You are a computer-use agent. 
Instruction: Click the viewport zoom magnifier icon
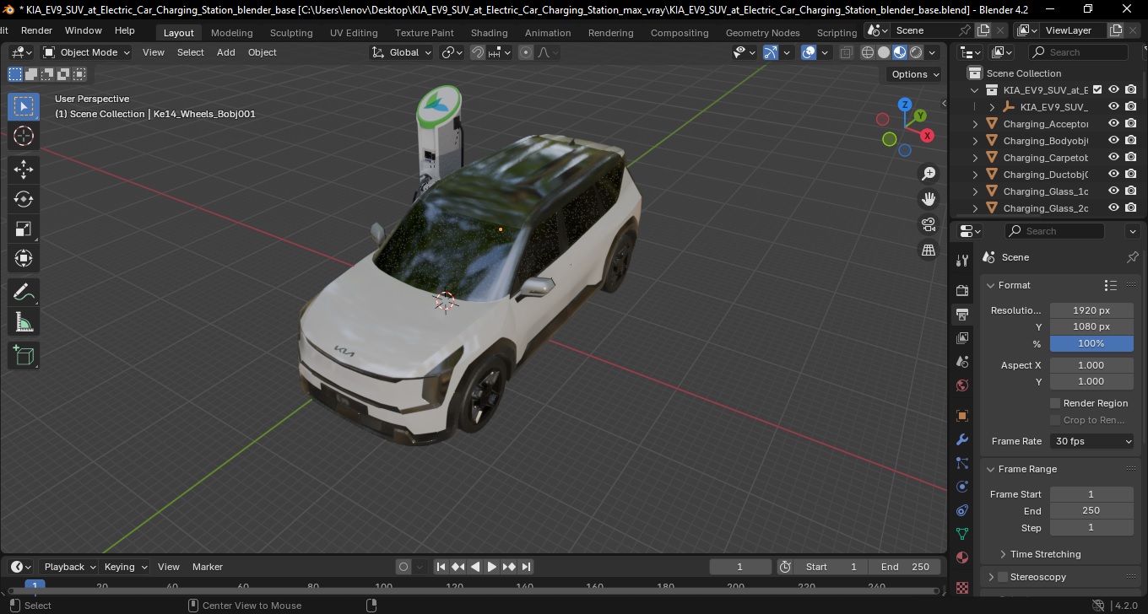point(929,173)
